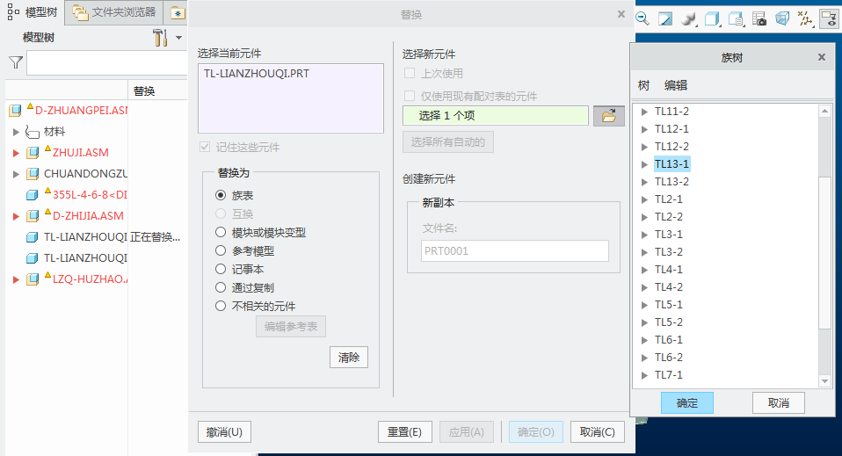This screenshot has height=456, width=842.
Task: Click the model tree filter input field
Action: [107, 63]
